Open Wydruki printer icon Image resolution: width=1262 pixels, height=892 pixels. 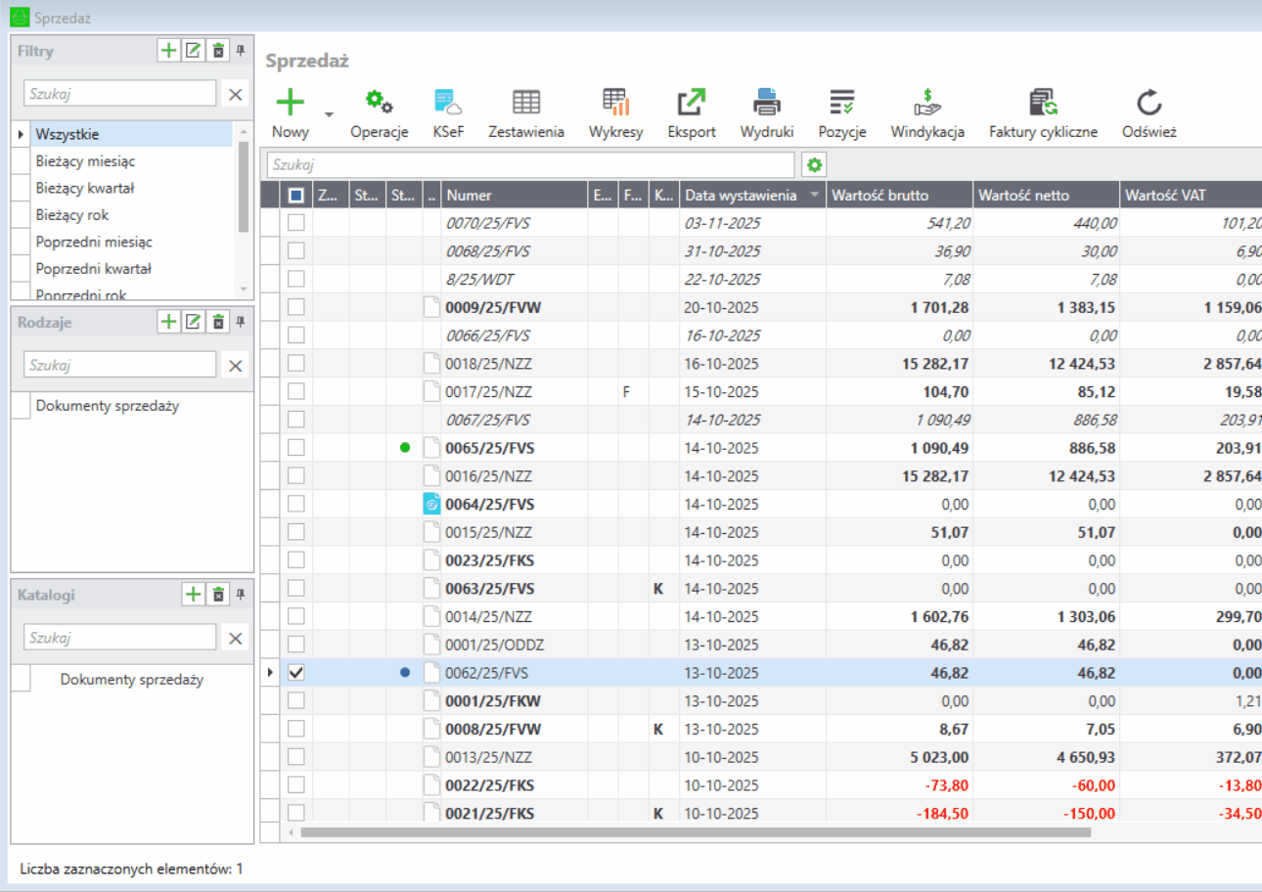pyautogui.click(x=766, y=103)
